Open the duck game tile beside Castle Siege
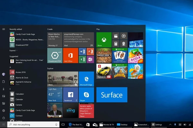The image size is (193, 128). click(x=135, y=71)
